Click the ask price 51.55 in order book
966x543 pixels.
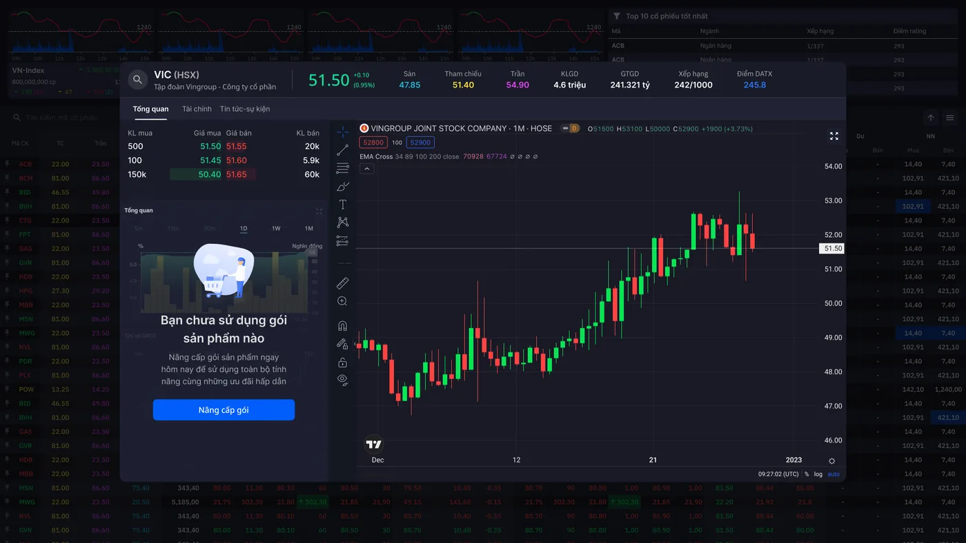pos(236,146)
